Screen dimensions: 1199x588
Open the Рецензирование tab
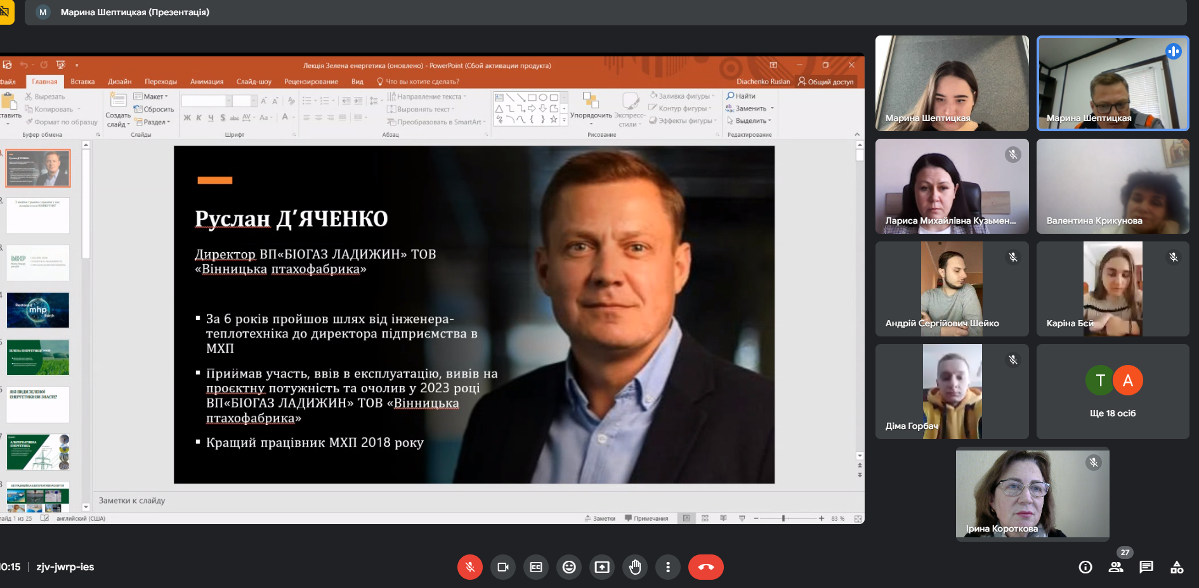coord(311,82)
